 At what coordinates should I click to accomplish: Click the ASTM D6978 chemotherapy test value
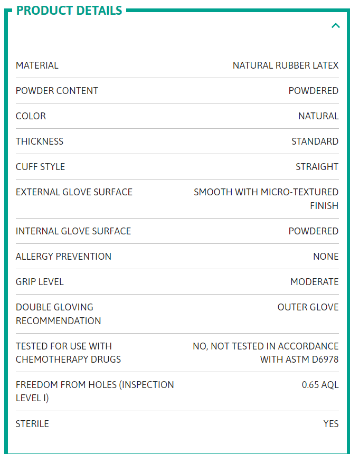point(266,353)
